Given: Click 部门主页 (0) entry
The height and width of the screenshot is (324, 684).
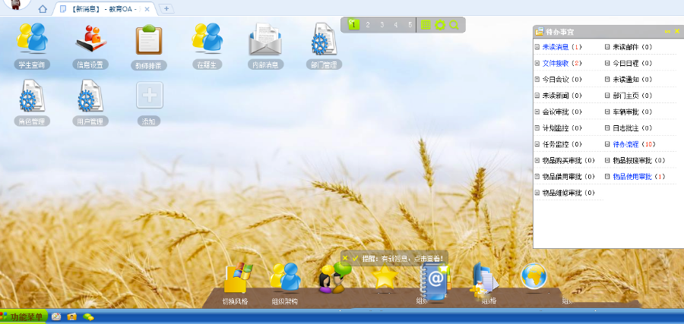Looking at the screenshot, I should [x=632, y=96].
